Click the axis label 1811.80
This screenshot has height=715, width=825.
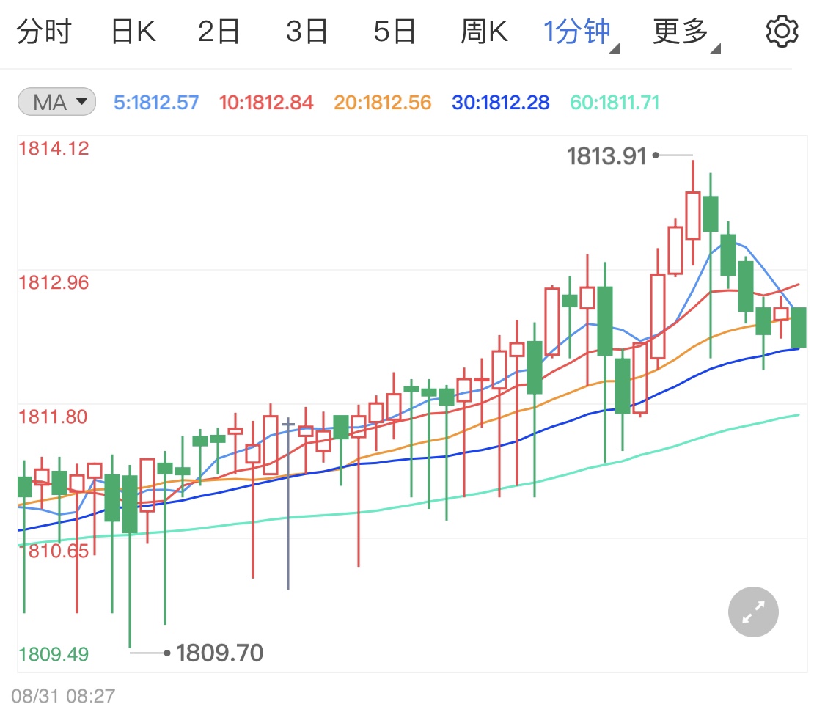click(x=53, y=417)
